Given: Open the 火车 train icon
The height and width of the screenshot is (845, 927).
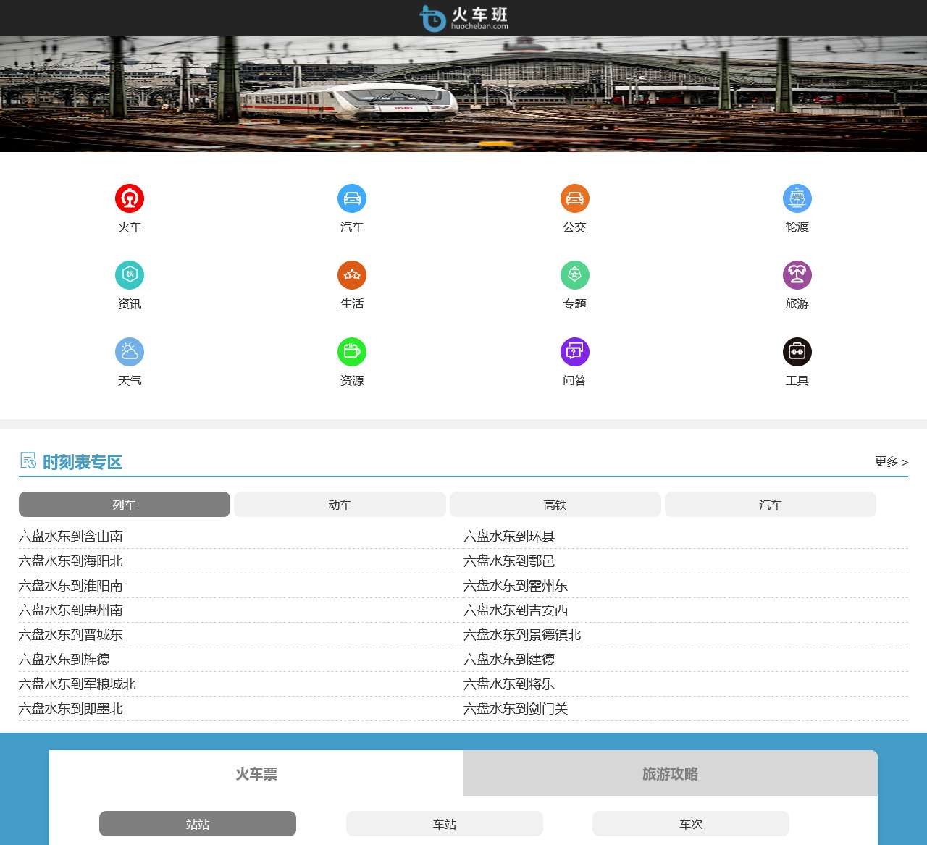Looking at the screenshot, I should (130, 198).
